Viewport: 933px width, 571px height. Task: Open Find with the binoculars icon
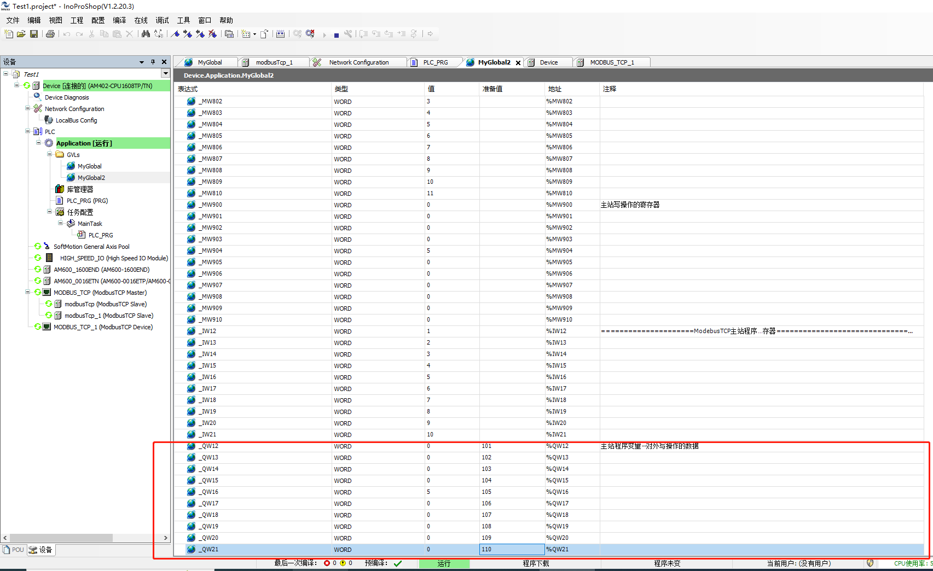pyautogui.click(x=146, y=34)
